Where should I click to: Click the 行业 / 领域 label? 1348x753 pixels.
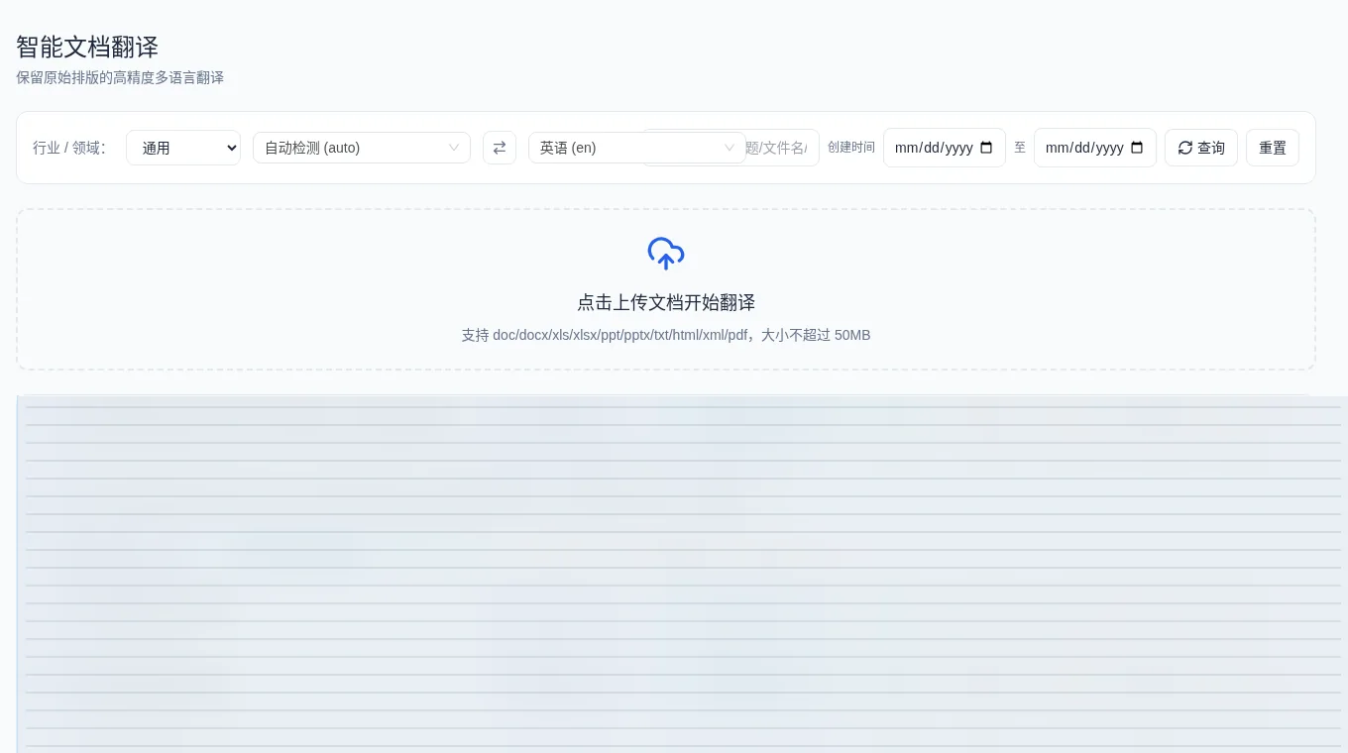(x=69, y=148)
